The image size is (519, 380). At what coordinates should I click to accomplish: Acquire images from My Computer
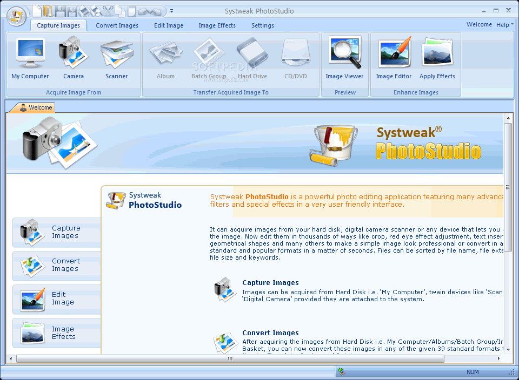(x=30, y=58)
